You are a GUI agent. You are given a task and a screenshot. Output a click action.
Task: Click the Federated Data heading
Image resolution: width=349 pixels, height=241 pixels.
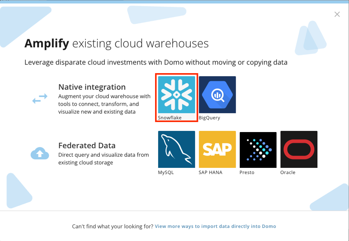pos(87,145)
